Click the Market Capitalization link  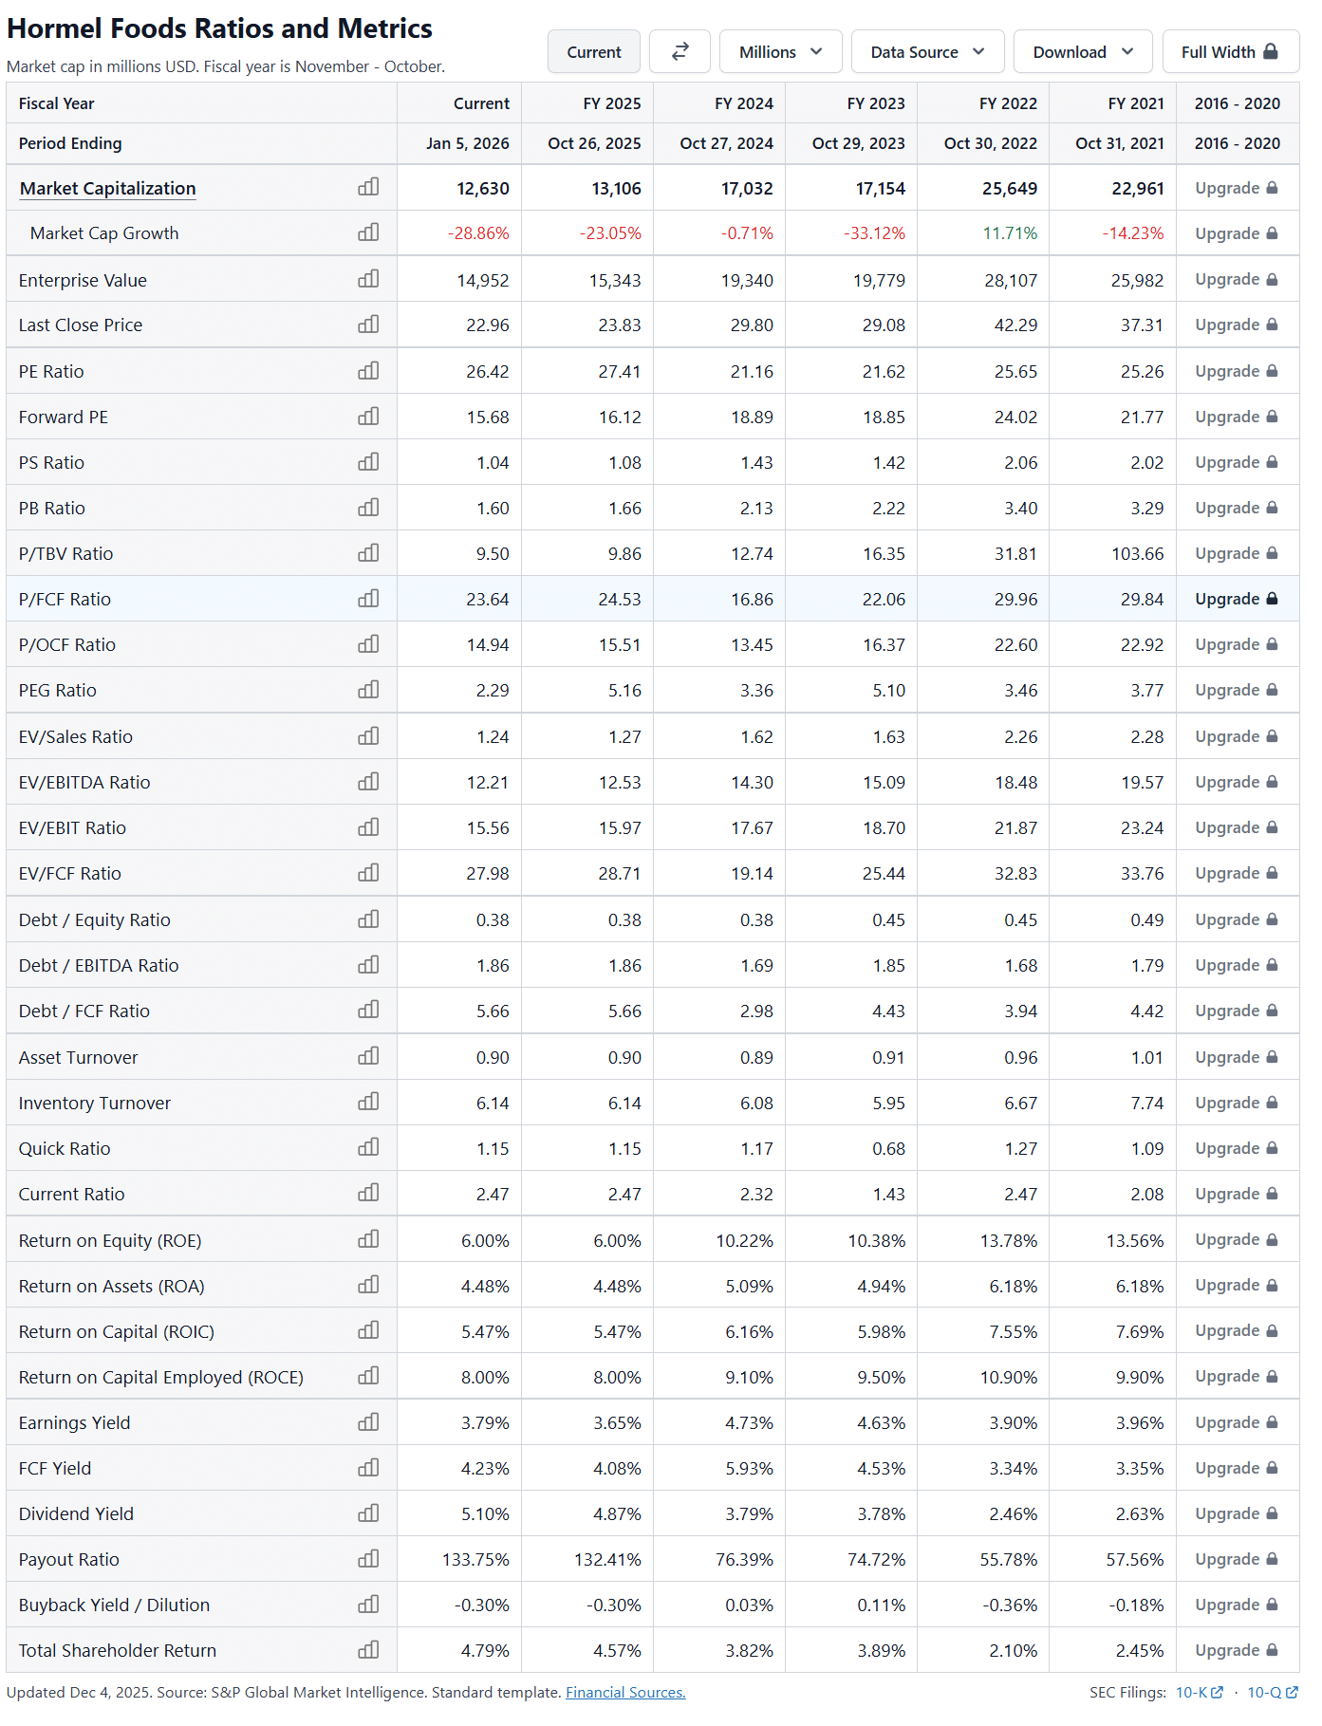(x=107, y=188)
